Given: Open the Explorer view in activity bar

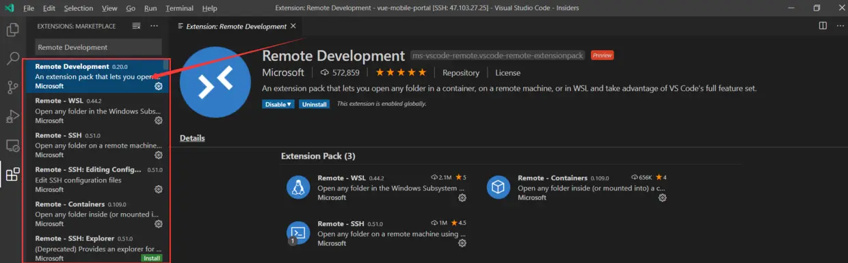Looking at the screenshot, I should click(12, 30).
